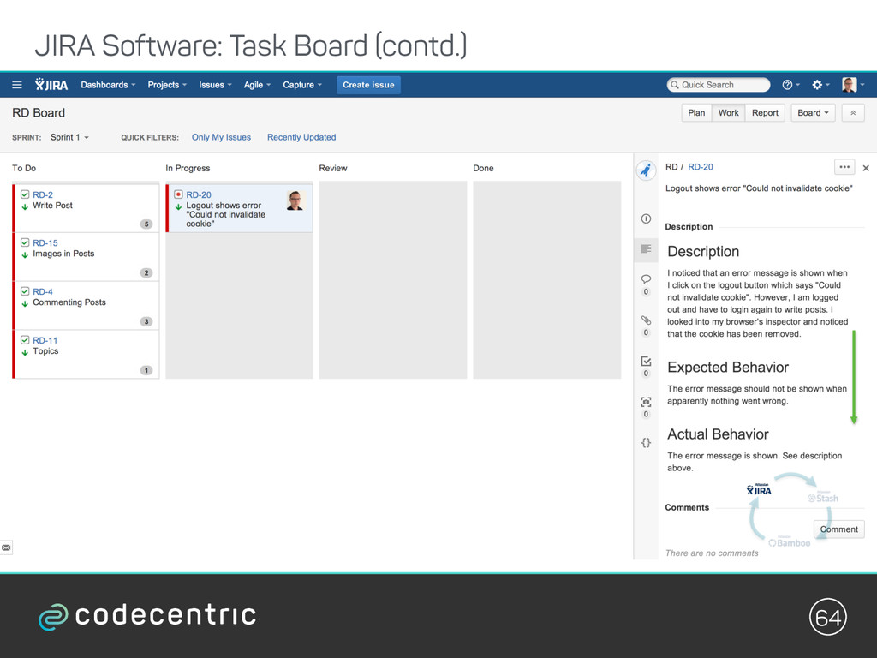Click assignee avatar on RD-20 card
The width and height of the screenshot is (877, 658).
[295, 200]
